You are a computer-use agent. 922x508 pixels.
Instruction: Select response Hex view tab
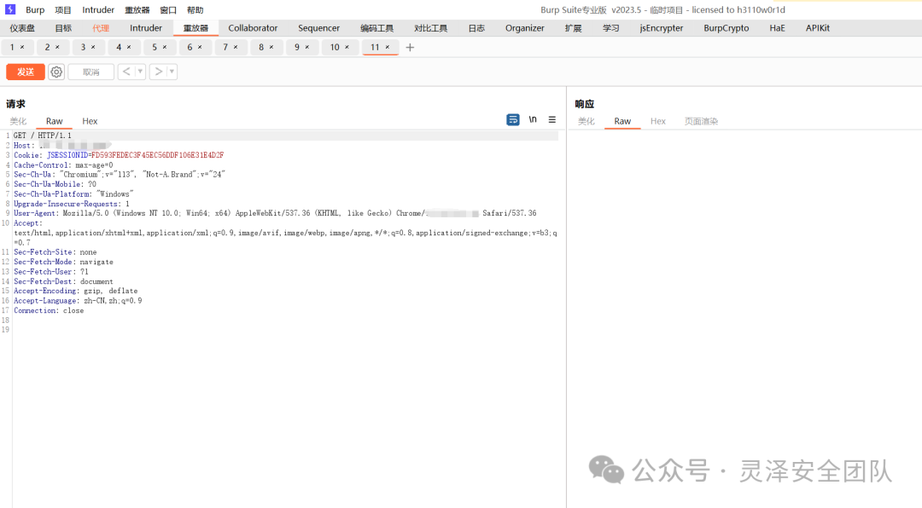(x=658, y=121)
